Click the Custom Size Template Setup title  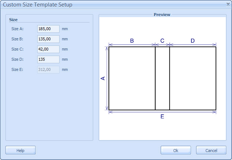click(38, 5)
